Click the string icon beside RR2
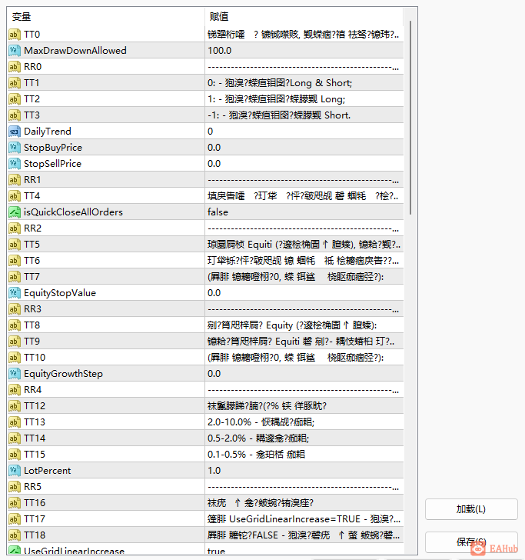Screen dimensions: 525x560 15,228
